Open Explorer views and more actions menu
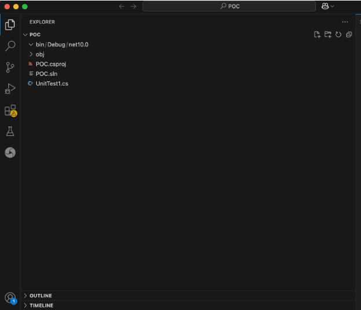Viewport: 361px width, 310px height. 345,22
